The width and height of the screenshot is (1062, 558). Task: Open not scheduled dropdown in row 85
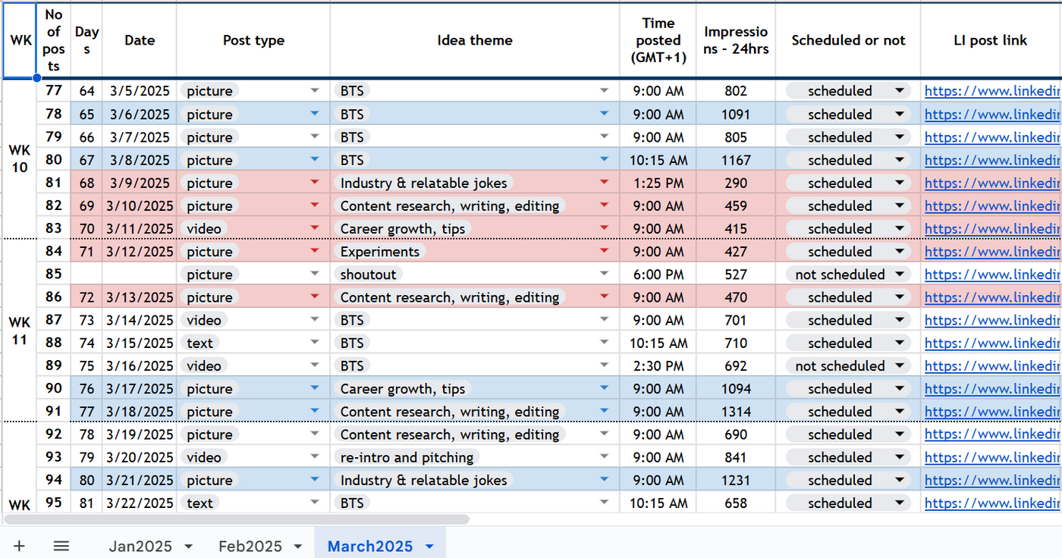pos(900,274)
